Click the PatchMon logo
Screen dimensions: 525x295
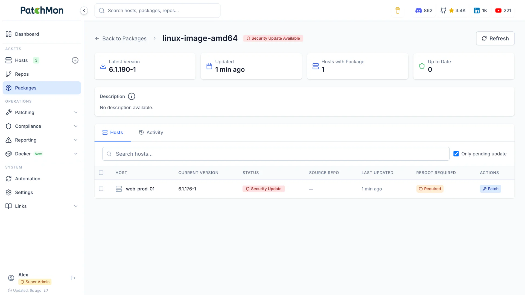(x=42, y=10)
